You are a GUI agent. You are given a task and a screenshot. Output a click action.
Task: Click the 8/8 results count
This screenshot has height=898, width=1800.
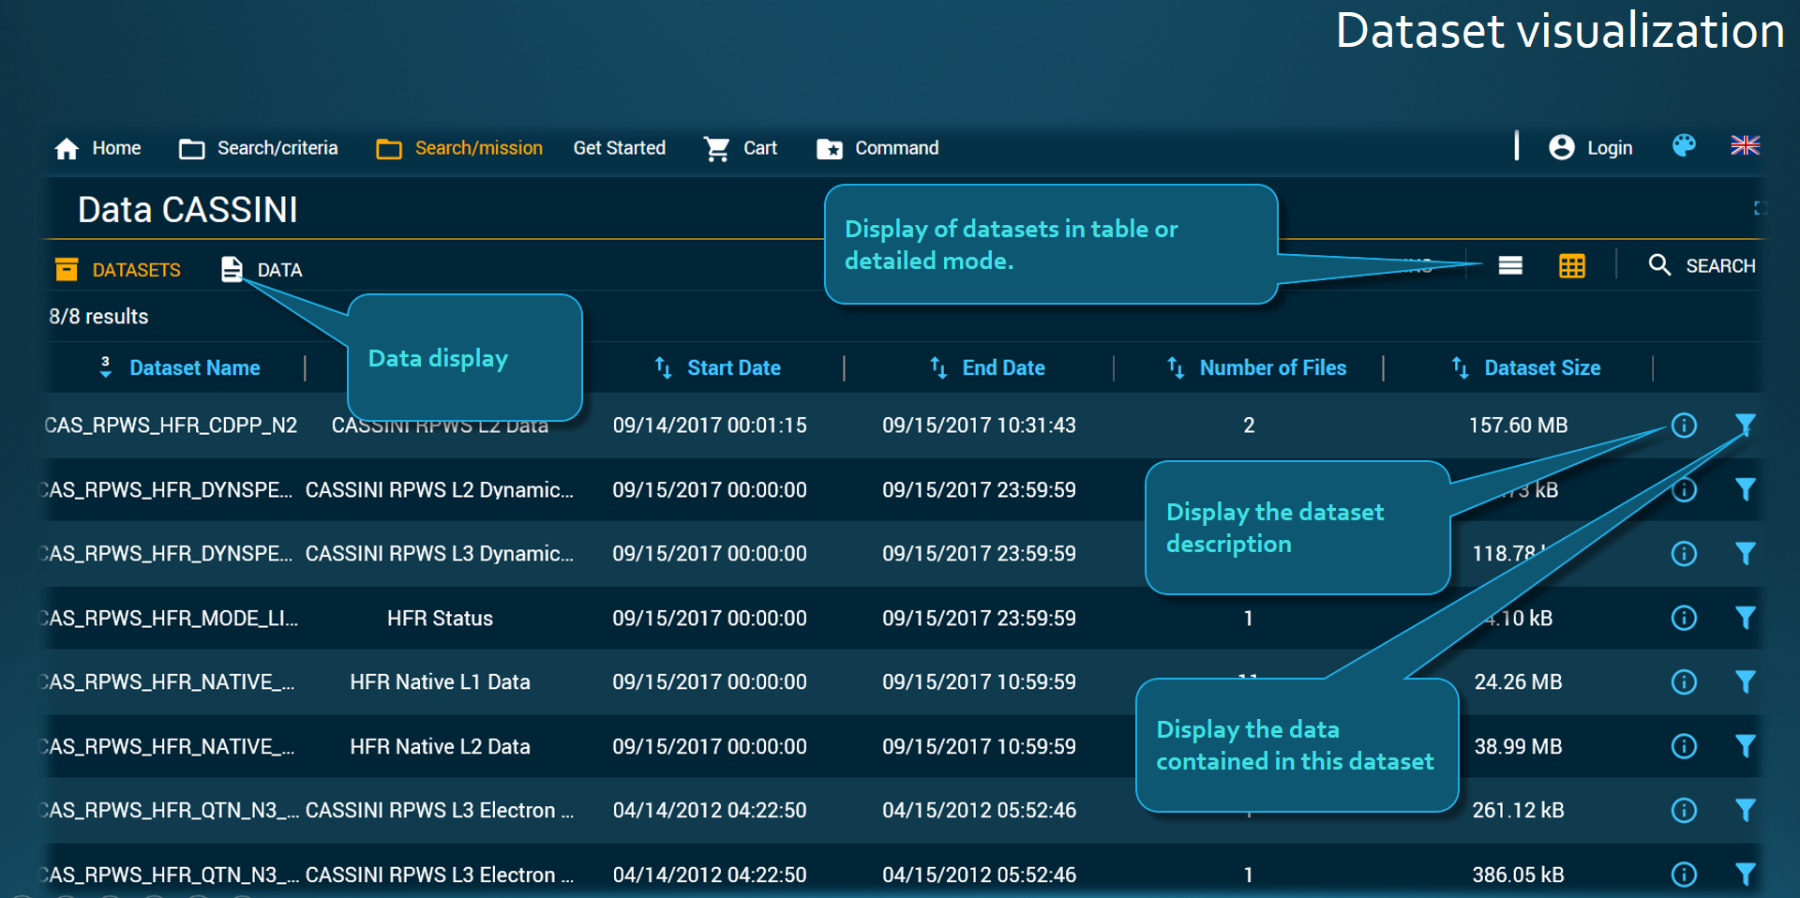98,317
